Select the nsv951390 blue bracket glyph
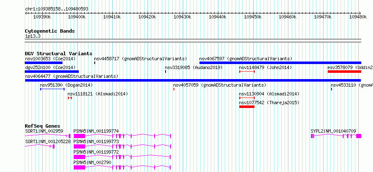This screenshot has height=172, width=373. click(52, 89)
